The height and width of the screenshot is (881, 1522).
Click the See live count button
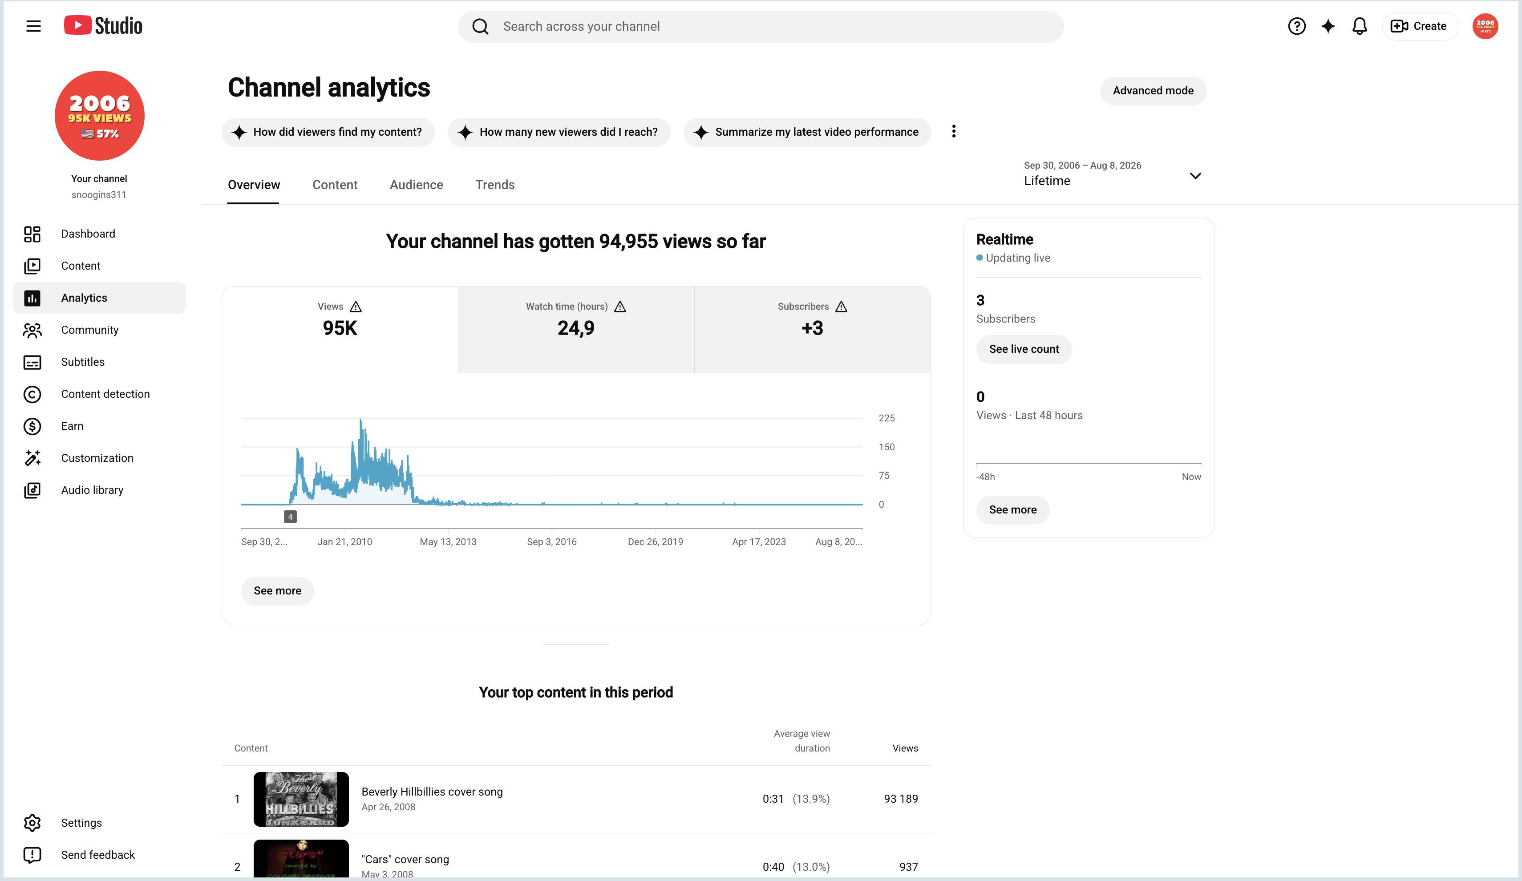[1023, 349]
